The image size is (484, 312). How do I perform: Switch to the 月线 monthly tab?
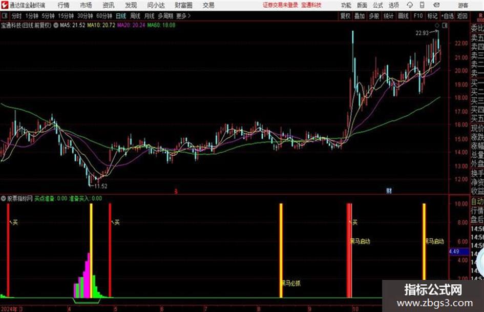click(x=150, y=16)
